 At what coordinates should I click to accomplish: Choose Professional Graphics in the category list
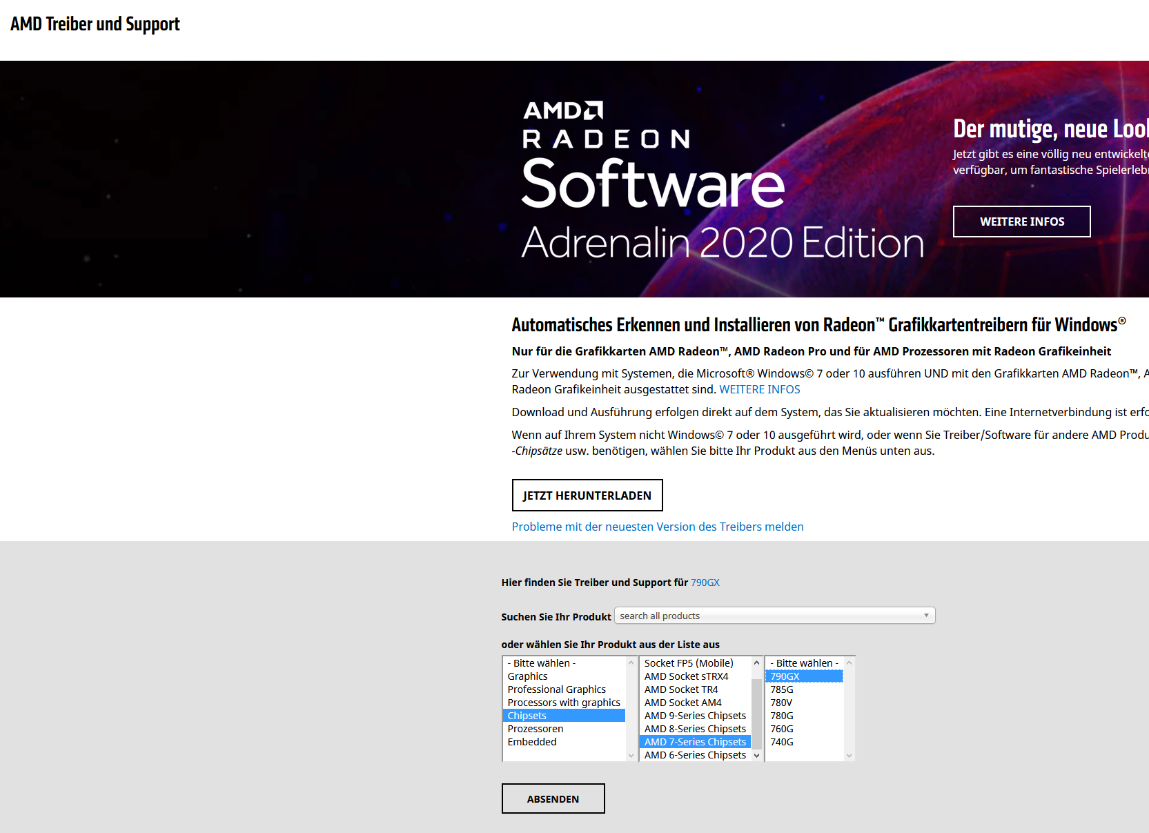(x=564, y=689)
